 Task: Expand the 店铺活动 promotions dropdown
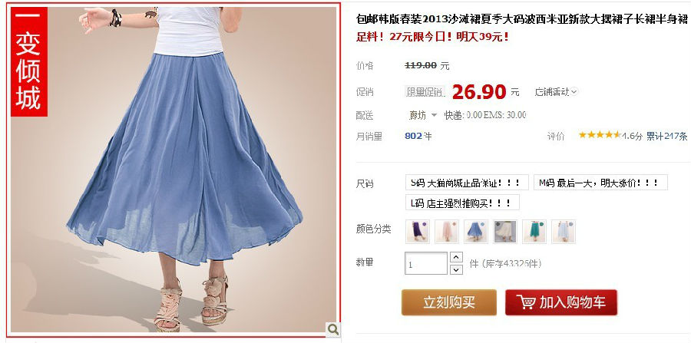pos(556,92)
